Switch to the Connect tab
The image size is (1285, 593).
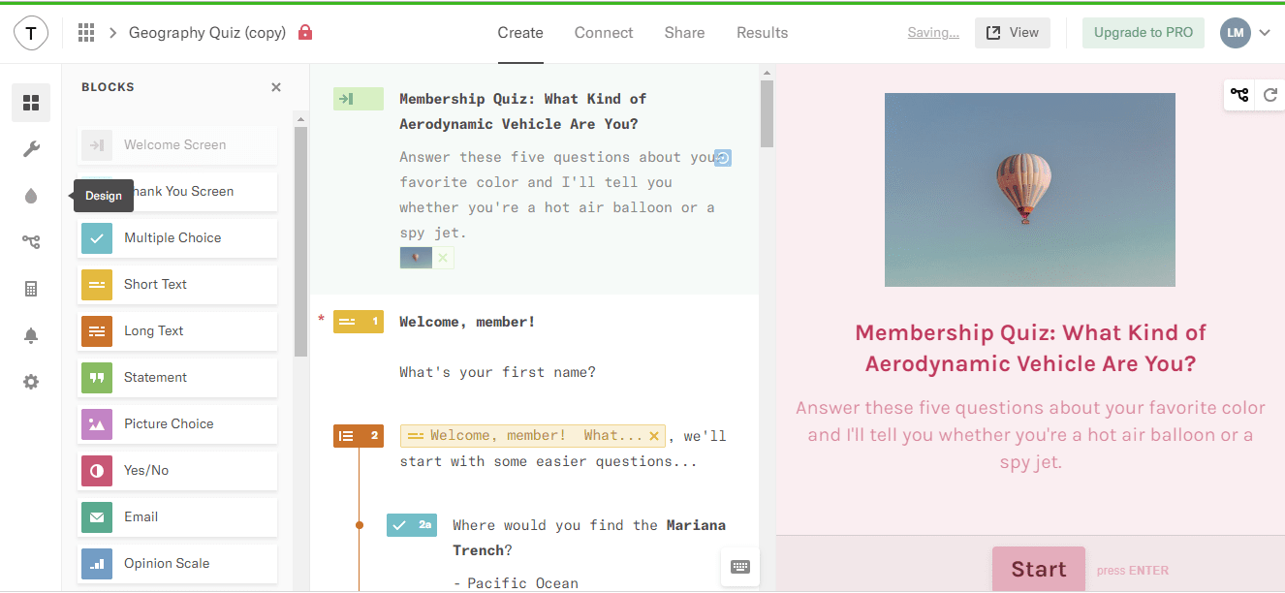pos(604,33)
